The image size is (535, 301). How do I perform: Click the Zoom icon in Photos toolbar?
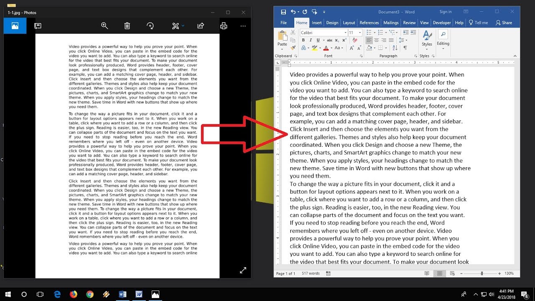pyautogui.click(x=104, y=26)
